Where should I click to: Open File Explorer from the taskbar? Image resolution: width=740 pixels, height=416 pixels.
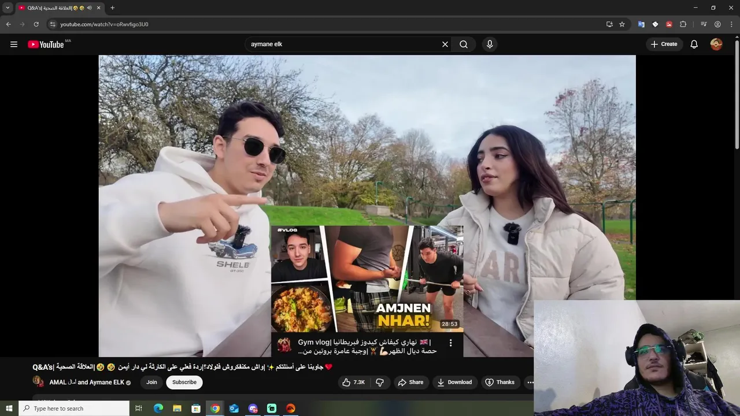click(177, 408)
